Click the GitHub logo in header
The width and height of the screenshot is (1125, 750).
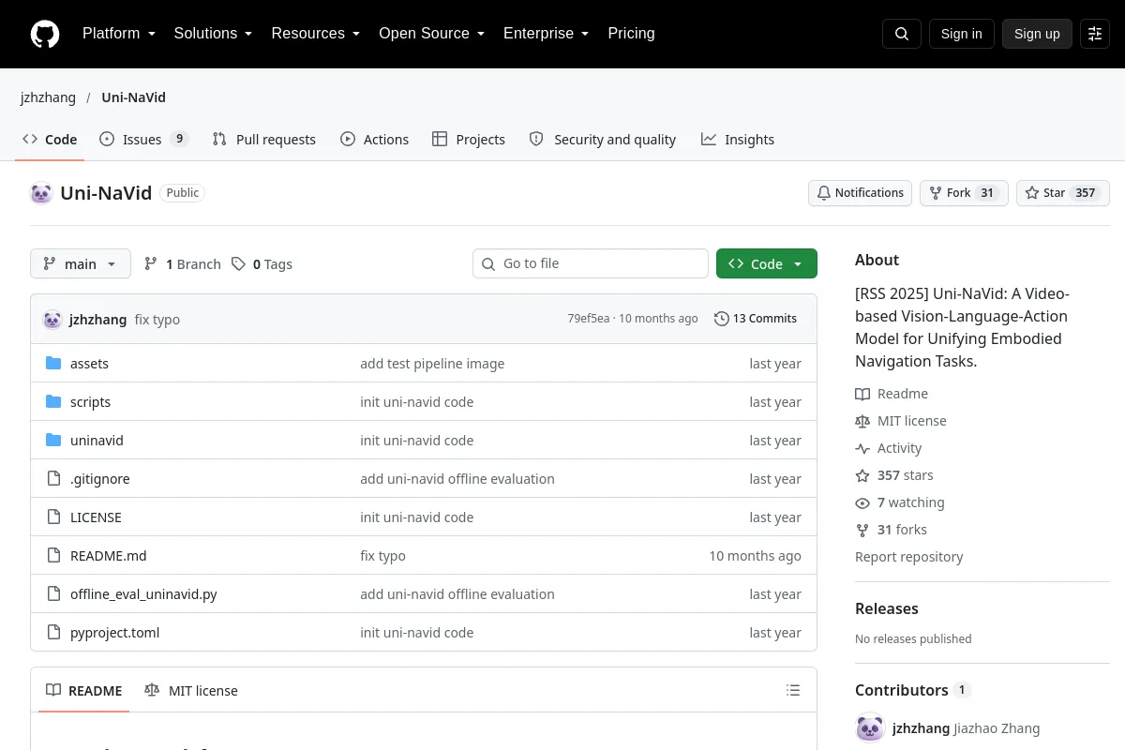45,34
